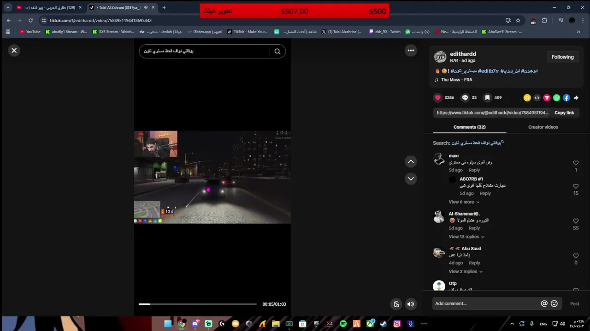Open the embed code icon
This screenshot has height=331, width=590.
[537, 97]
